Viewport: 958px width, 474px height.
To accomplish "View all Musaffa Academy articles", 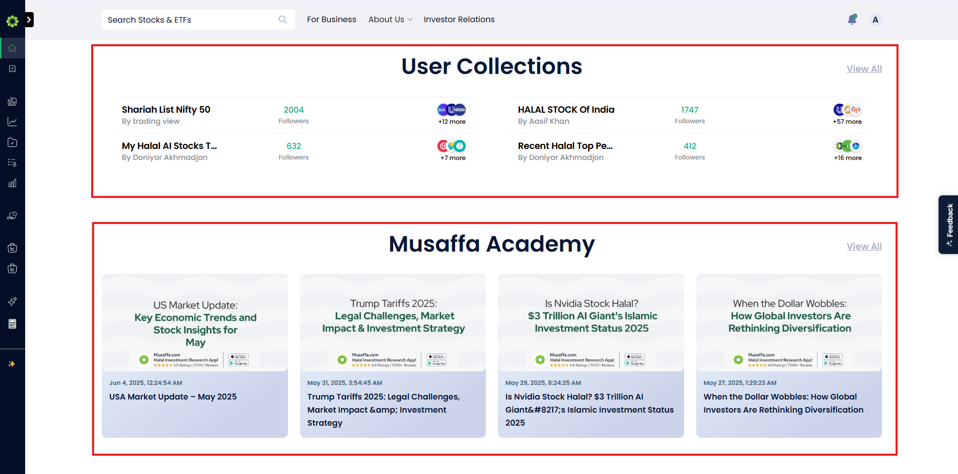I will tap(864, 247).
